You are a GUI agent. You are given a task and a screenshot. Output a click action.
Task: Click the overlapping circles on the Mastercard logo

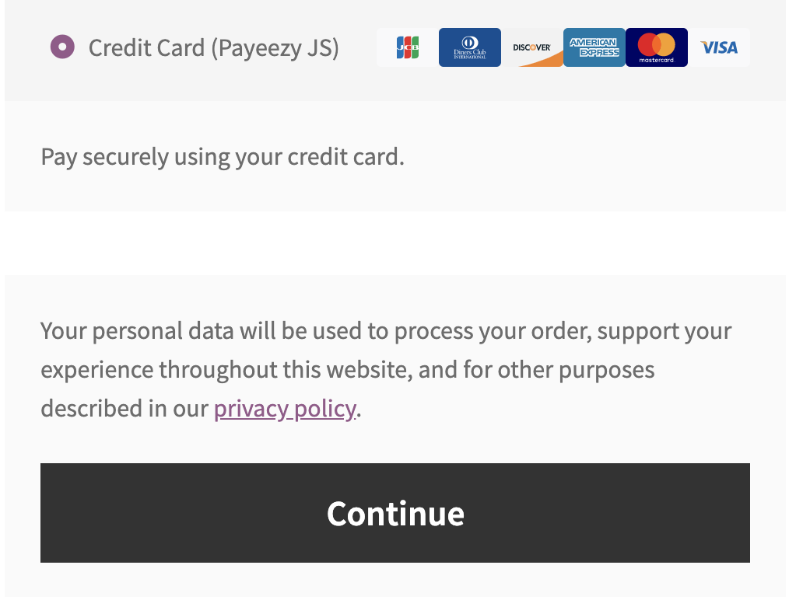coord(656,43)
